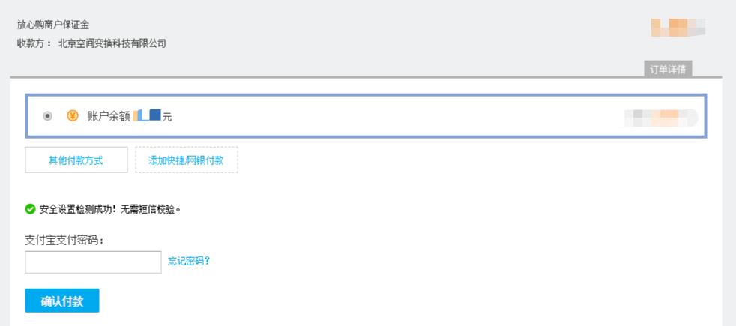Click the 收款方 label

[x=34, y=43]
